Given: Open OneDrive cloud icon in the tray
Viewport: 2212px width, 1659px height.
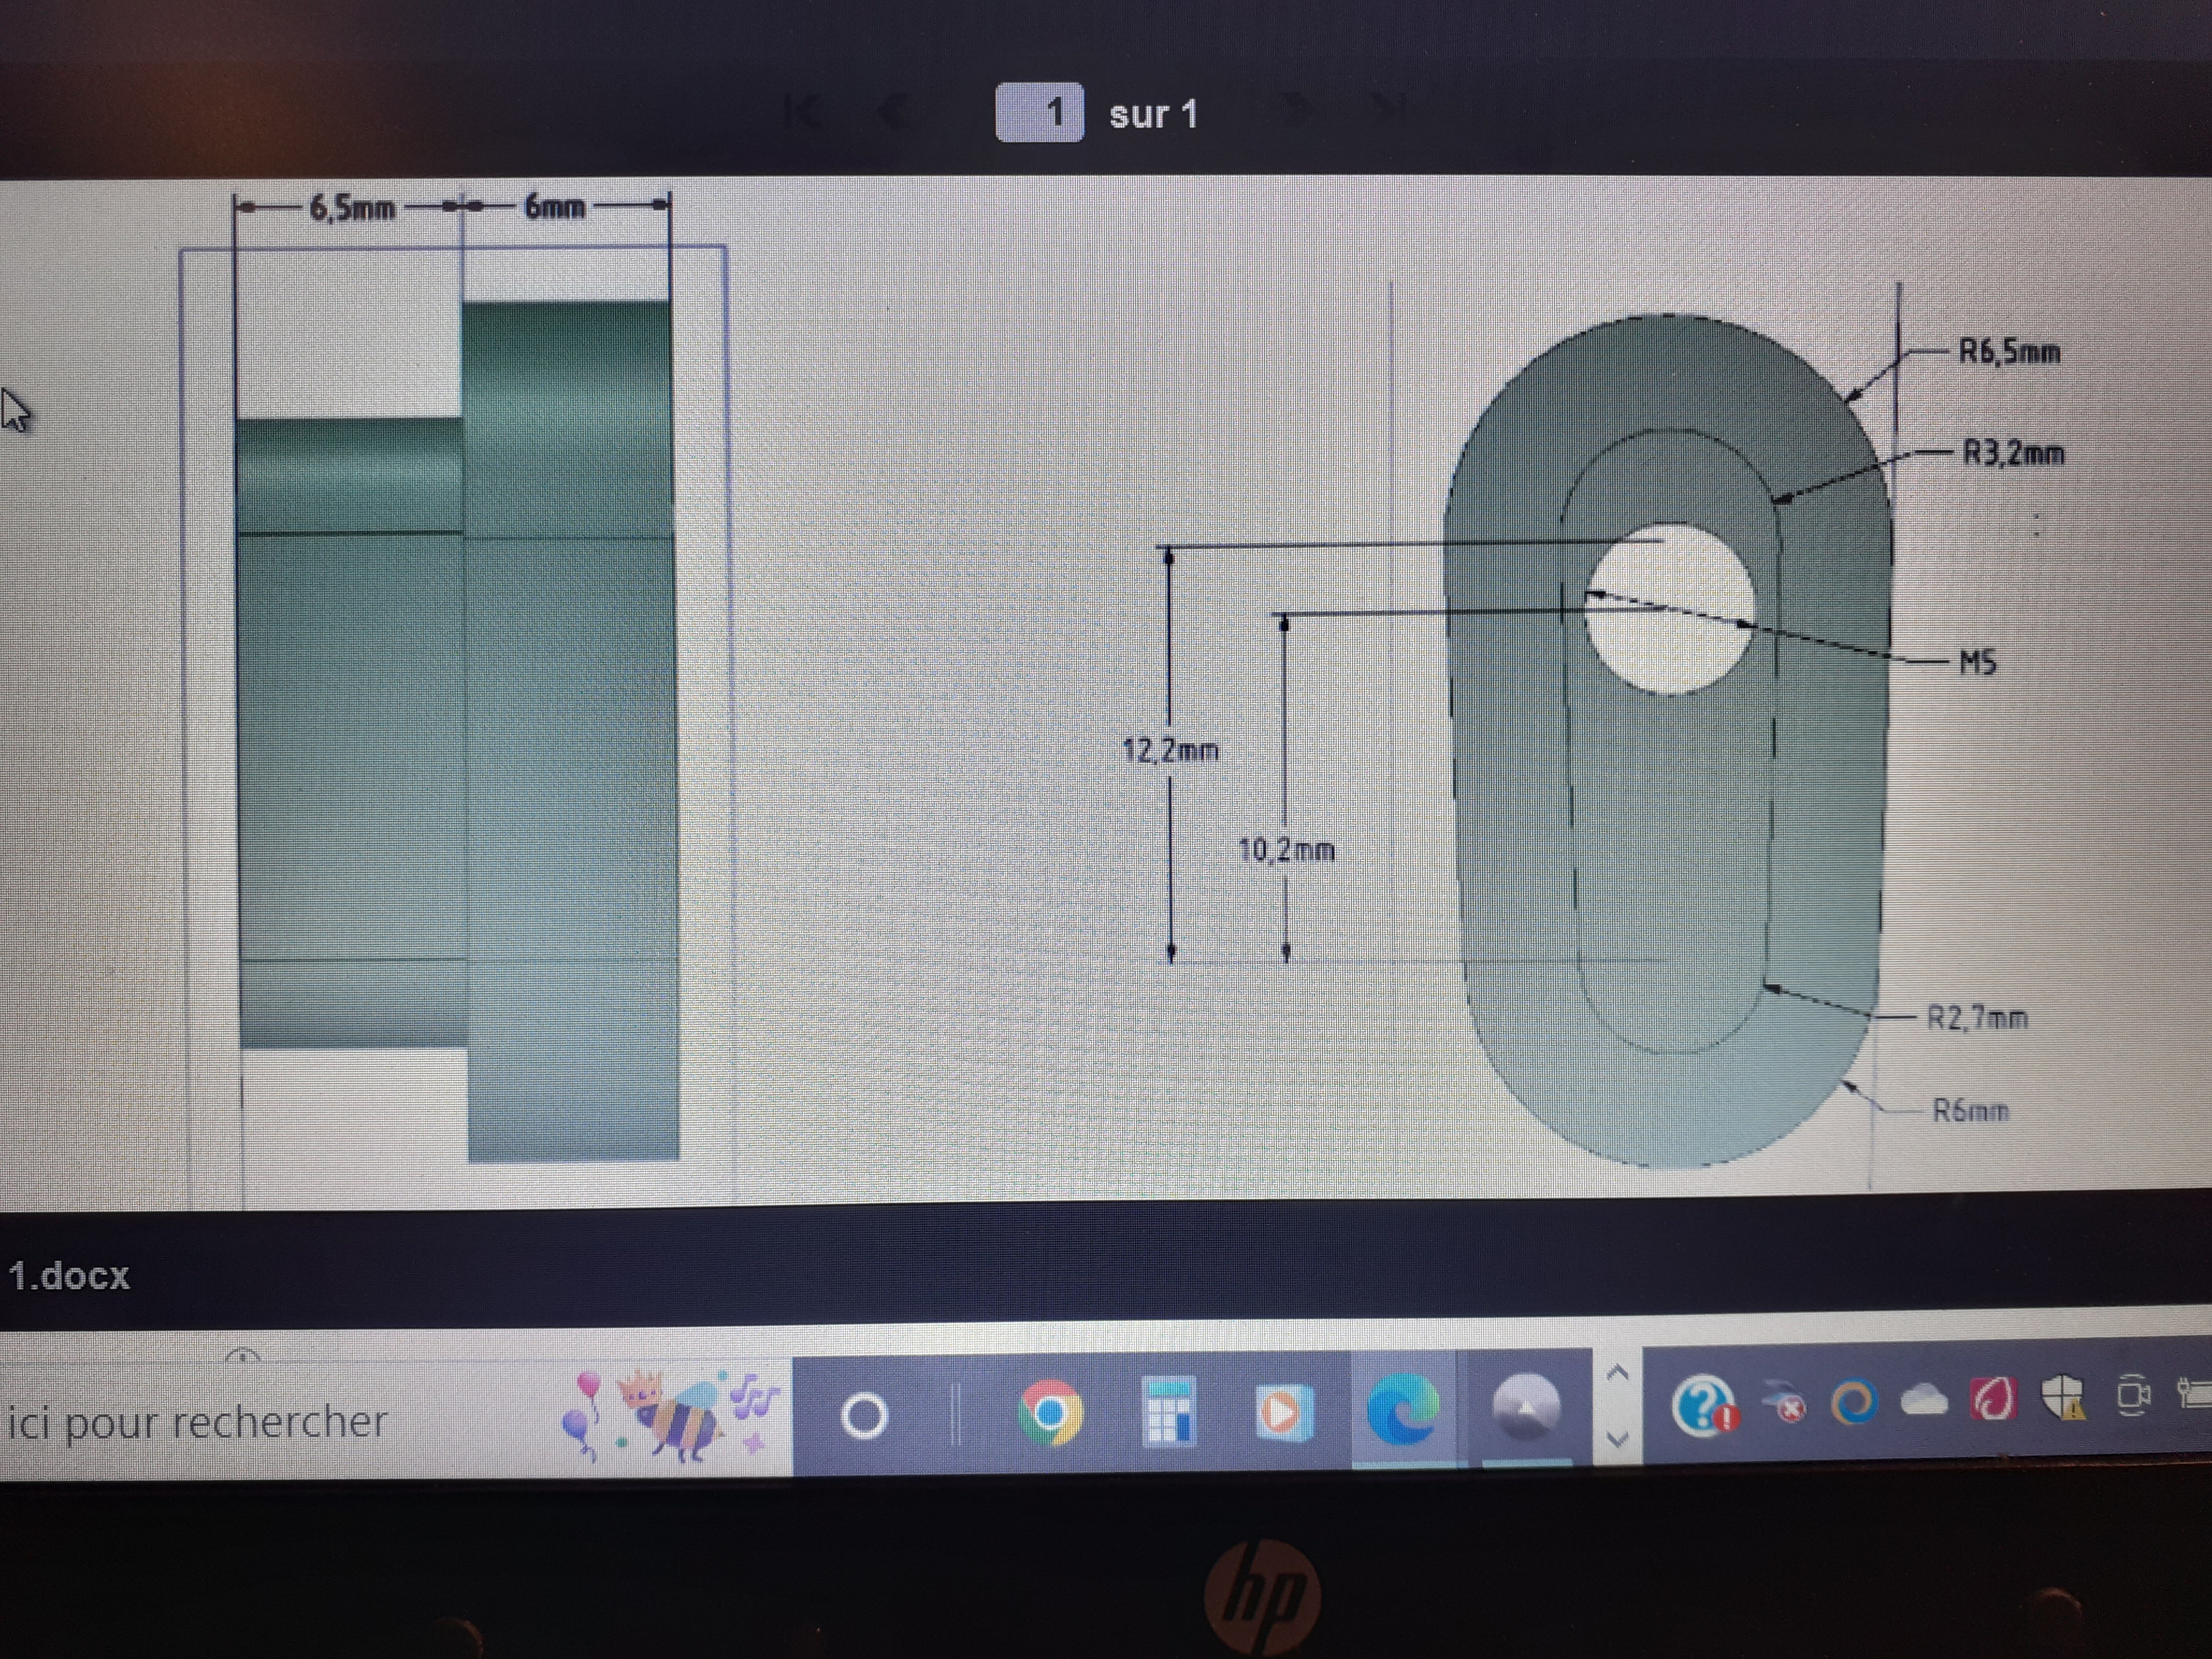Looking at the screenshot, I should click(x=1925, y=1400).
